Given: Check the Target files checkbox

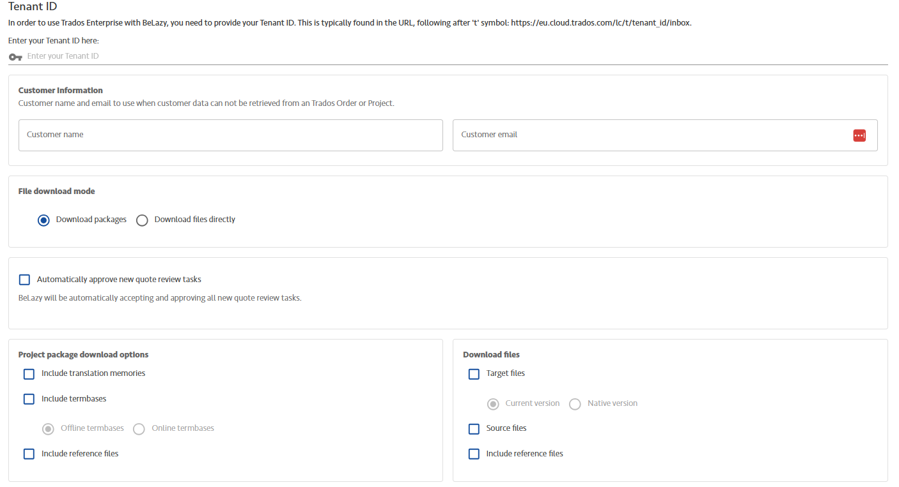Looking at the screenshot, I should pyautogui.click(x=474, y=374).
